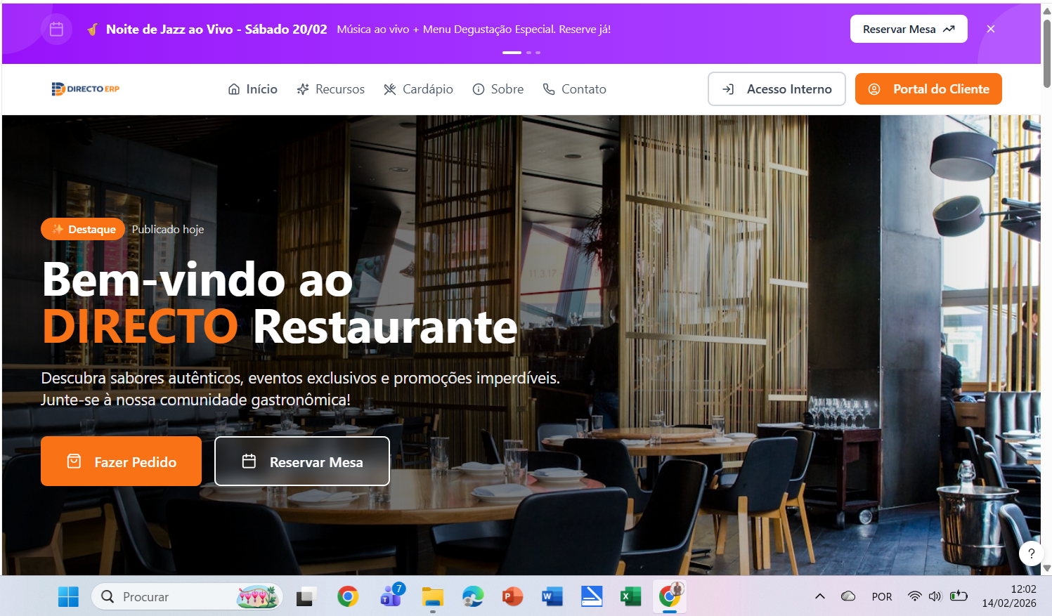Click the Fazer Pedido button
The image size is (1052, 616).
point(121,461)
